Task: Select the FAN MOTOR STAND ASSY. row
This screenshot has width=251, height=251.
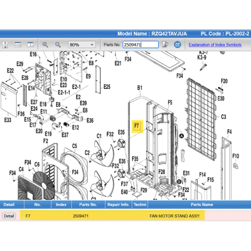Action: click(x=125, y=216)
